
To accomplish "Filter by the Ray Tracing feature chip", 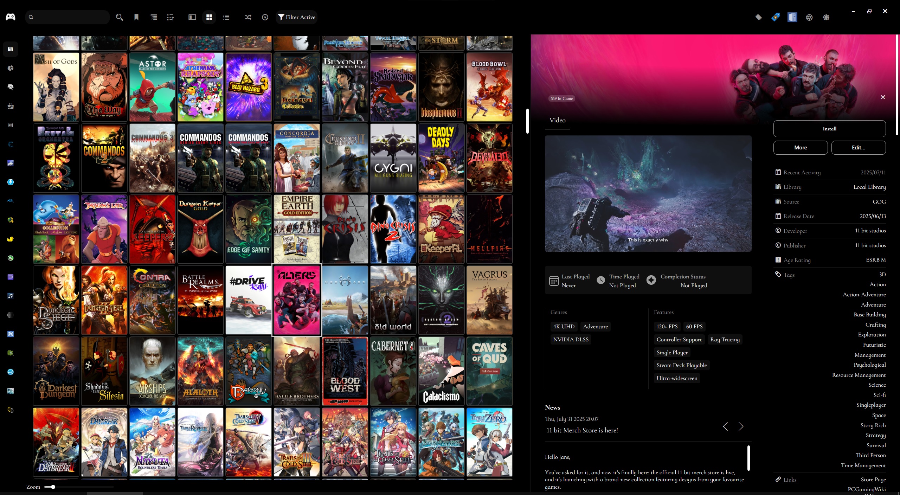I will point(725,340).
